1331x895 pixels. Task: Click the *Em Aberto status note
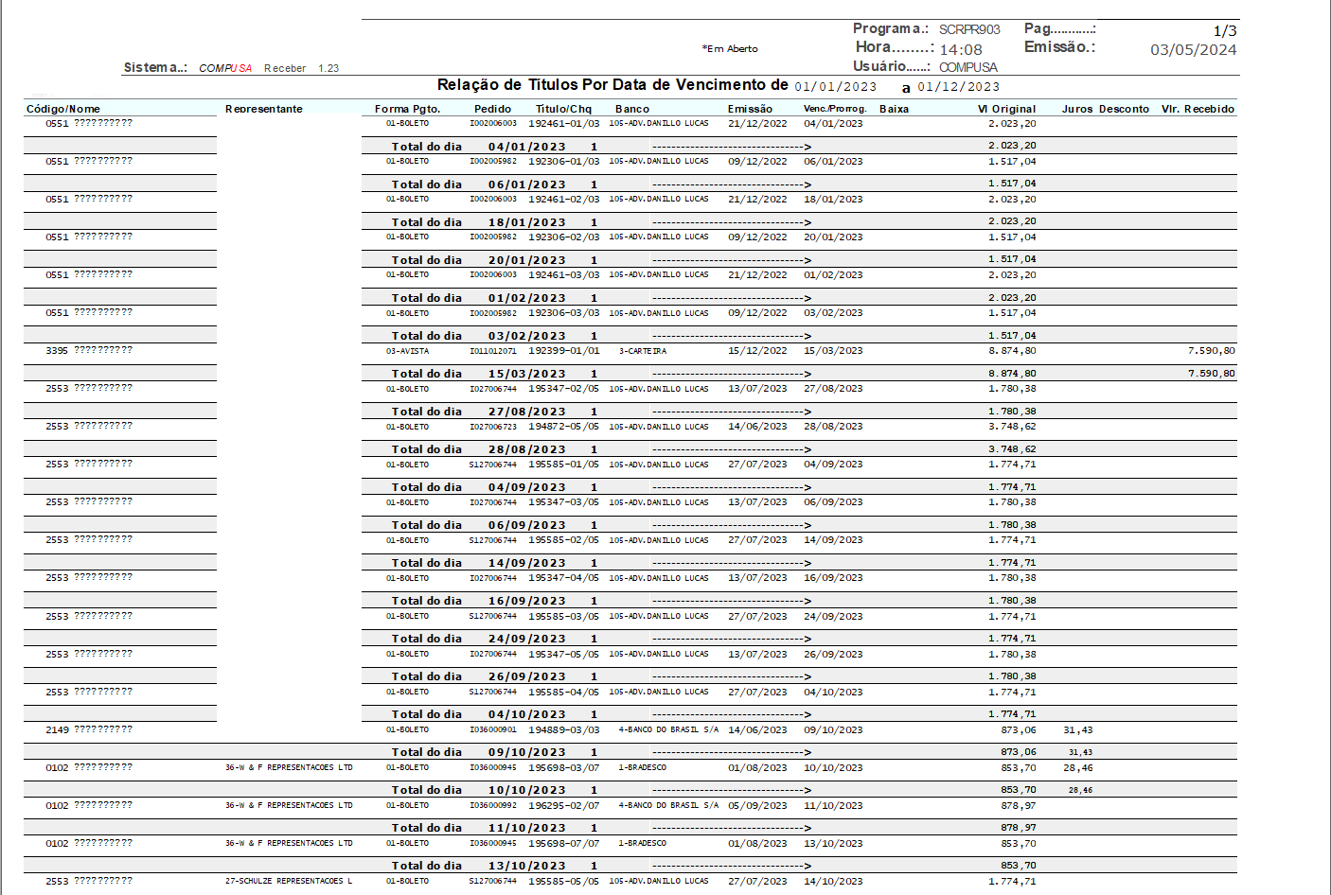click(730, 48)
